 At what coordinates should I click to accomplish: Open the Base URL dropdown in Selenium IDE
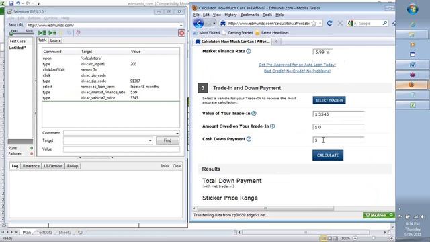click(181, 26)
